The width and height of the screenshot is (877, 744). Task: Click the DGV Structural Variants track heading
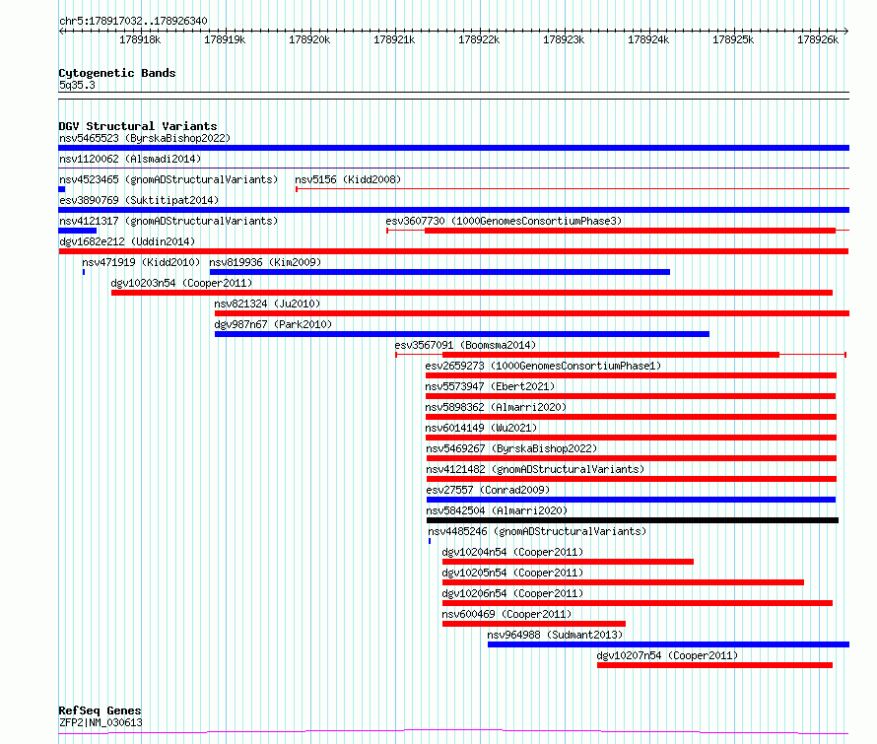click(x=138, y=126)
